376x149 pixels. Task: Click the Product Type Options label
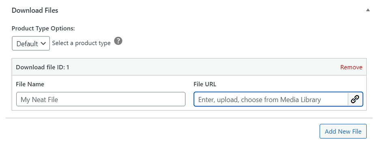click(43, 28)
